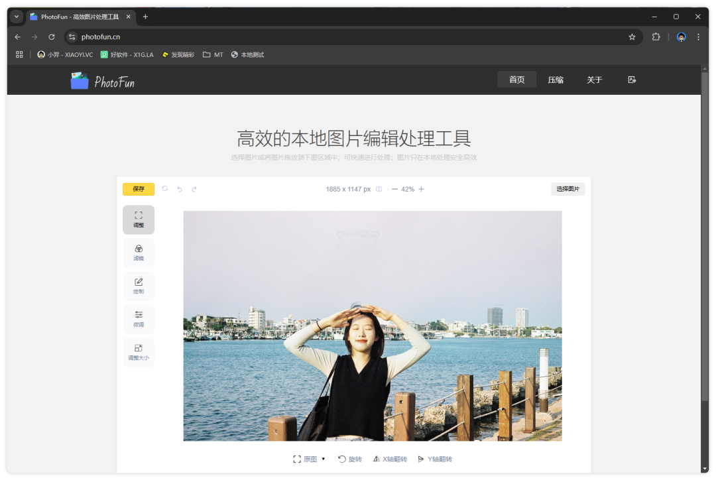
Task: Open the Chrome profile avatar
Action: tap(682, 37)
